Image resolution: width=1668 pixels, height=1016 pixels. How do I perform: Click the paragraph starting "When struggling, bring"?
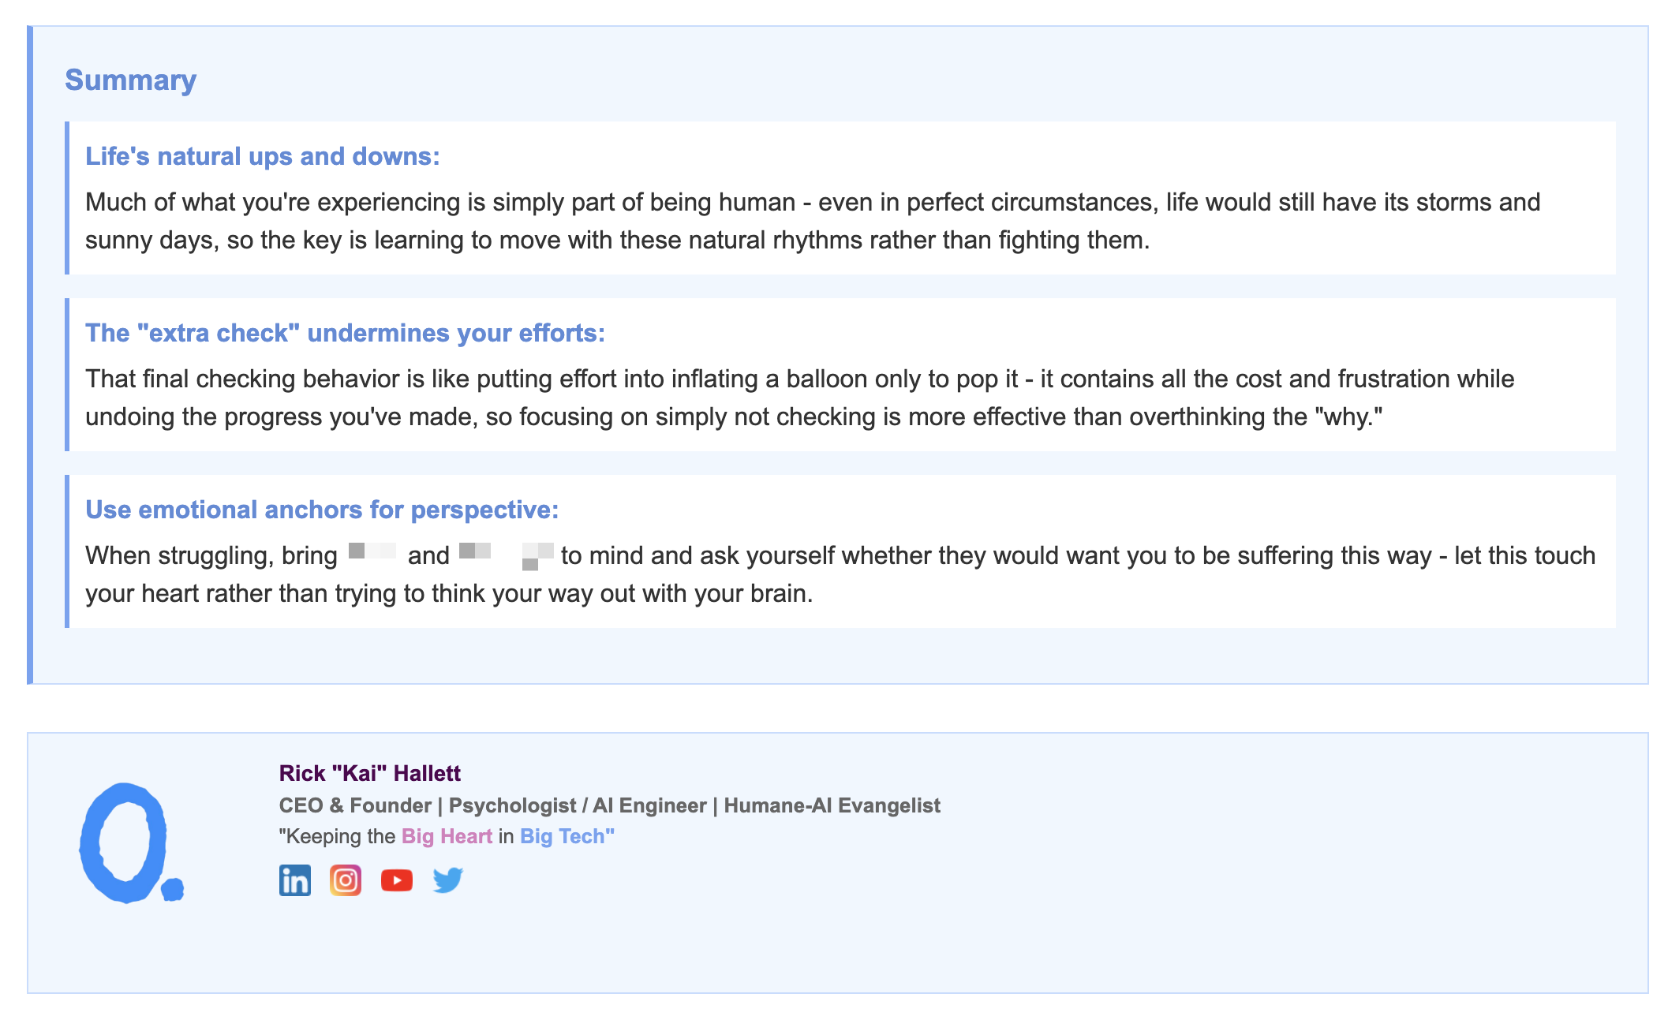[x=840, y=574]
